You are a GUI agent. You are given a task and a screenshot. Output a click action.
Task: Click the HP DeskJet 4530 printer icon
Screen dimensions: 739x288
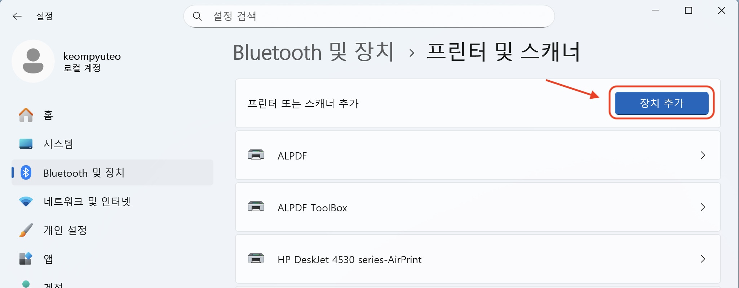[x=256, y=259]
